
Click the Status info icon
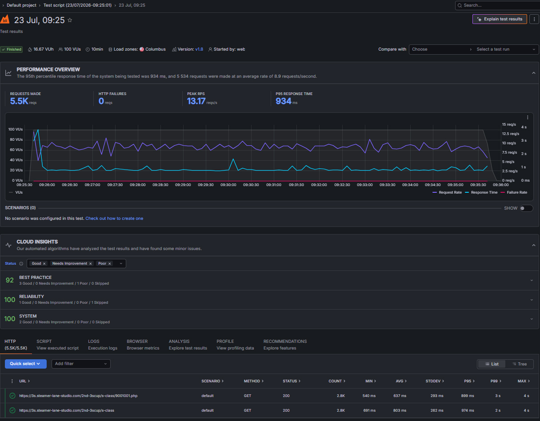pos(21,263)
